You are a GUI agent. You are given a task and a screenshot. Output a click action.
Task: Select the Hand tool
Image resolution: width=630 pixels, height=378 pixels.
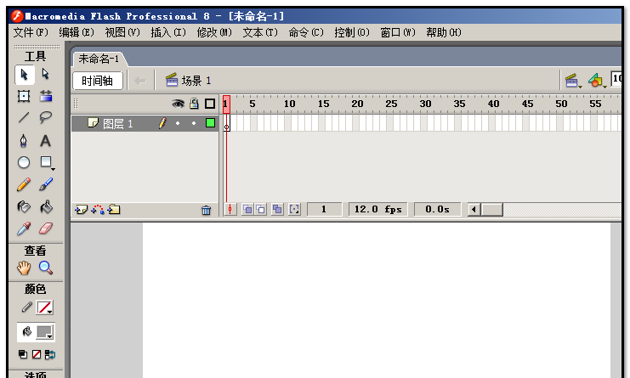24,268
